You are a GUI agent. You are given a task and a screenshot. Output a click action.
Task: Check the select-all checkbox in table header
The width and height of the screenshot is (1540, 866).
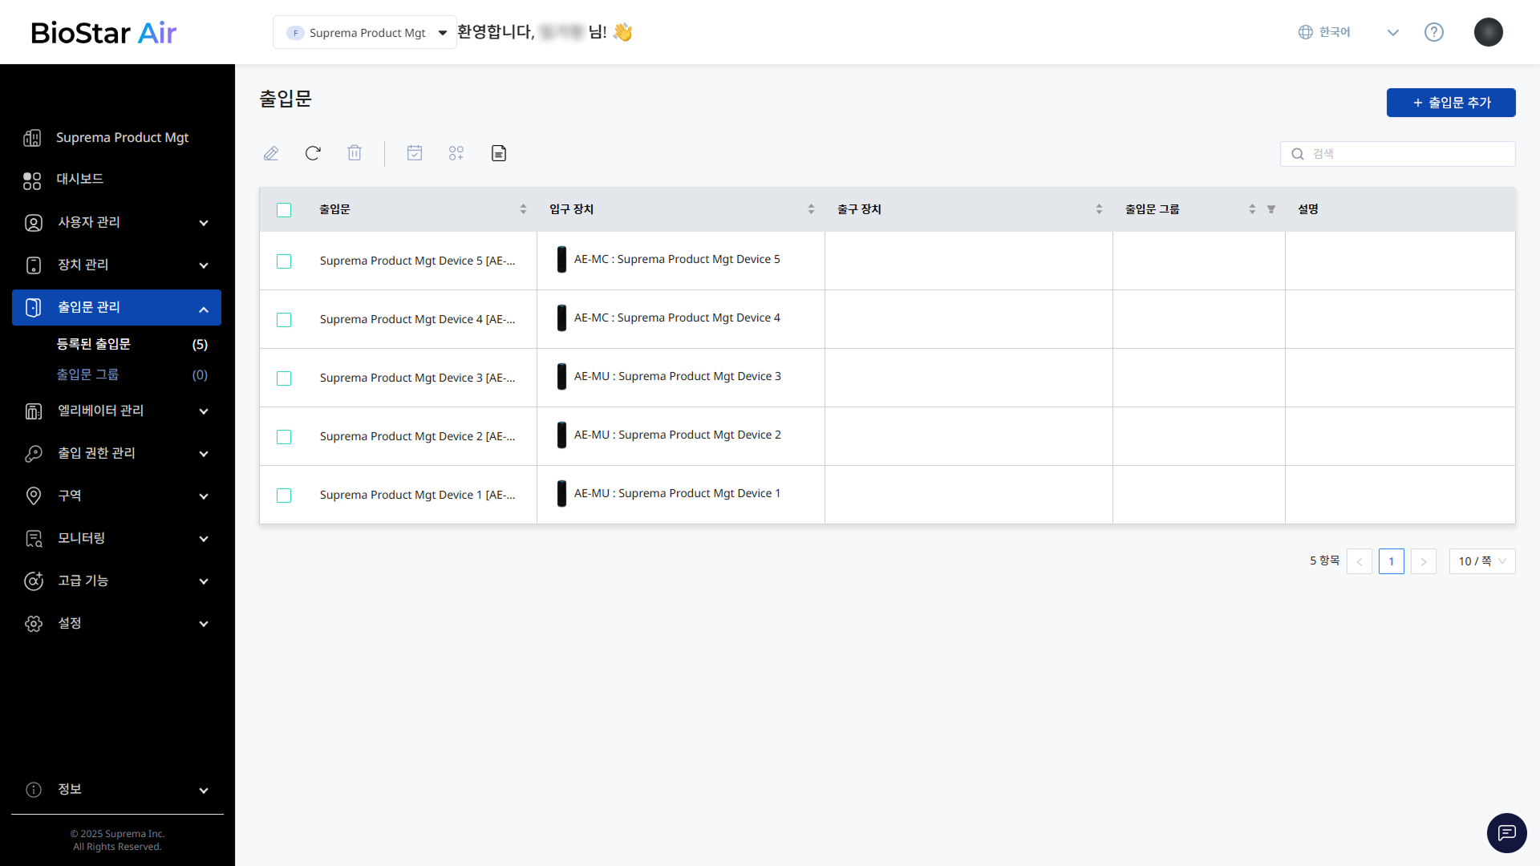click(284, 210)
